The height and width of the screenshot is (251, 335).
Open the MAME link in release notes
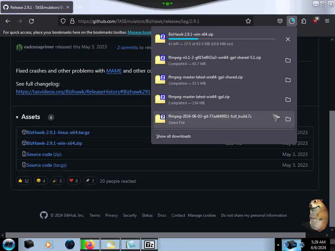coord(114,71)
